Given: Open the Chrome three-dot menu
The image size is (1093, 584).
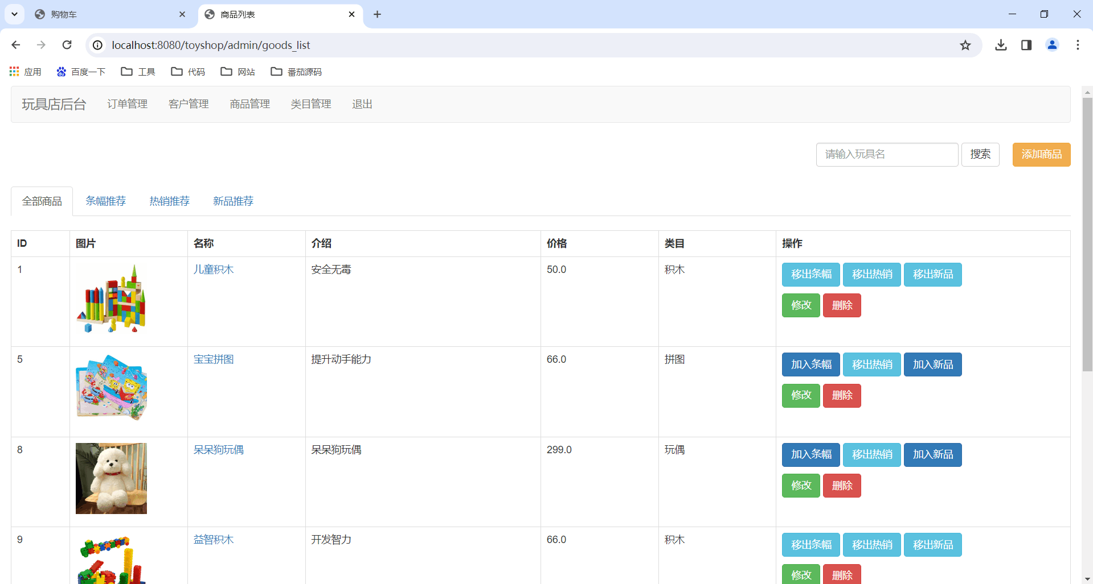Looking at the screenshot, I should [1078, 45].
